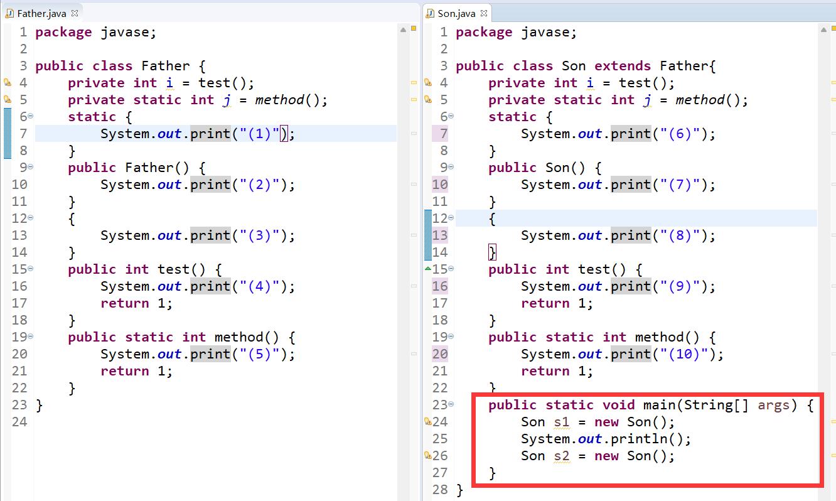Collapse the initializer block fold at Father.java line 12
The image size is (836, 501).
(x=31, y=218)
